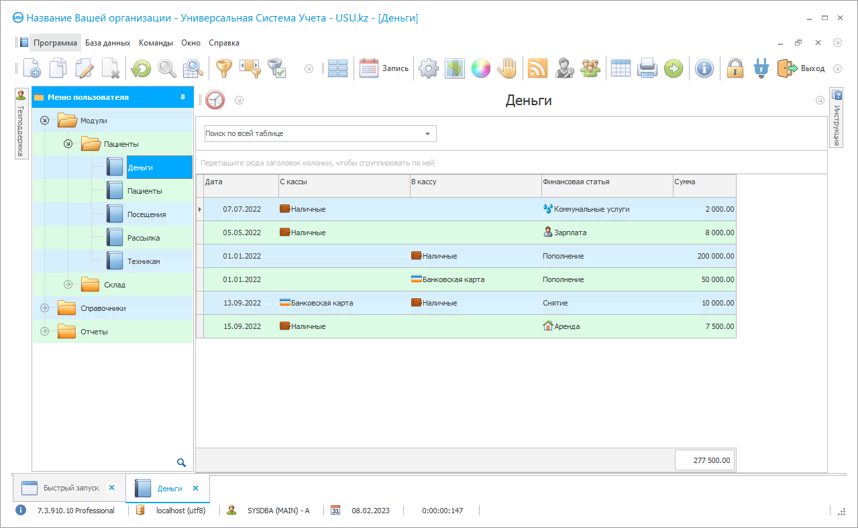Click the Выход exit button
Image resolution: width=858 pixels, height=528 pixels.
click(x=801, y=68)
